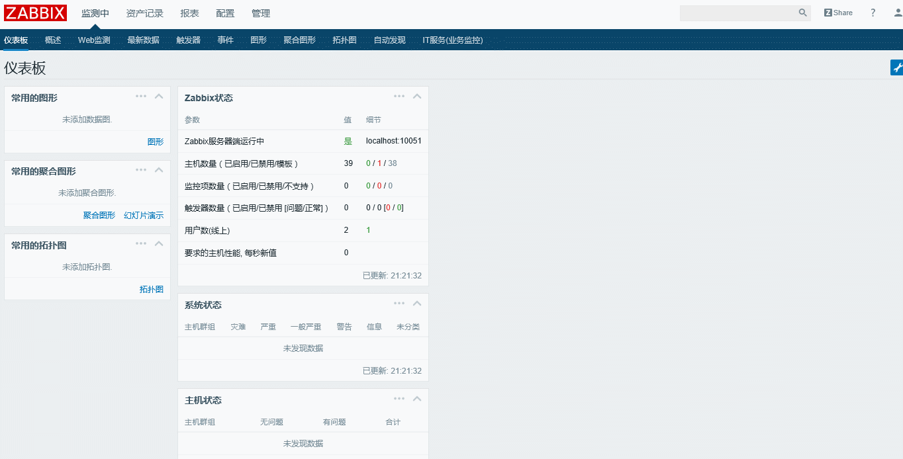Switch to the 图形 submenu tab
Viewport: 903px width, 459px height.
(259, 40)
